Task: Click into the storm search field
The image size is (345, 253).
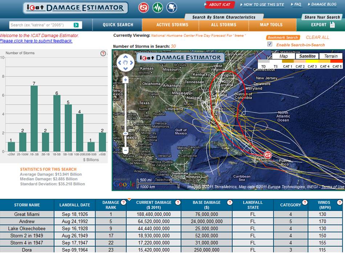Action: click(x=41, y=25)
